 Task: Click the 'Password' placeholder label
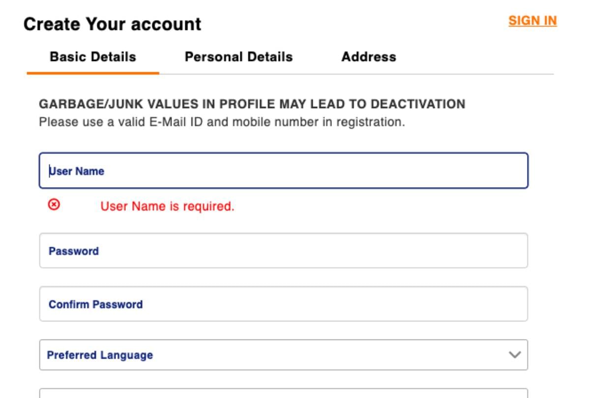coord(74,251)
